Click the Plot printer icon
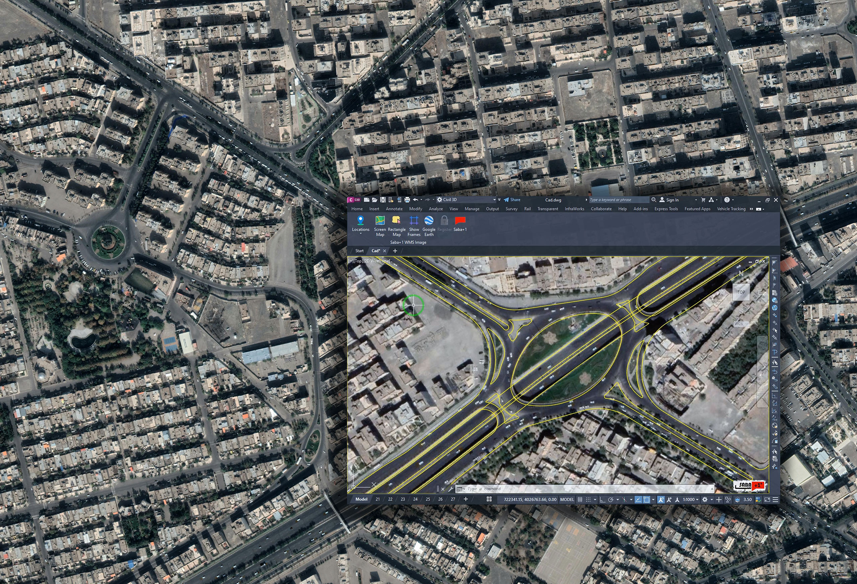Image resolution: width=857 pixels, height=584 pixels. click(x=407, y=200)
